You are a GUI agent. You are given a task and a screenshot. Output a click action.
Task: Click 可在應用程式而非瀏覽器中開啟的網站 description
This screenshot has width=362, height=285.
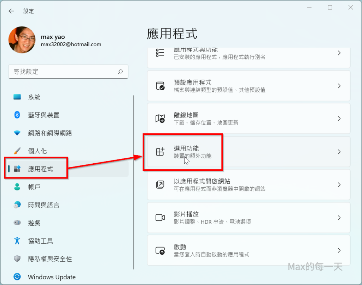220,189
